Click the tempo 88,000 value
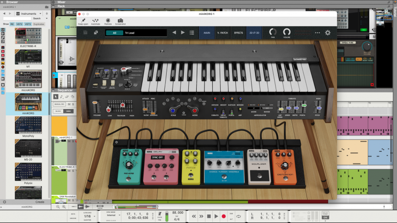The image size is (397, 223). coord(178,213)
